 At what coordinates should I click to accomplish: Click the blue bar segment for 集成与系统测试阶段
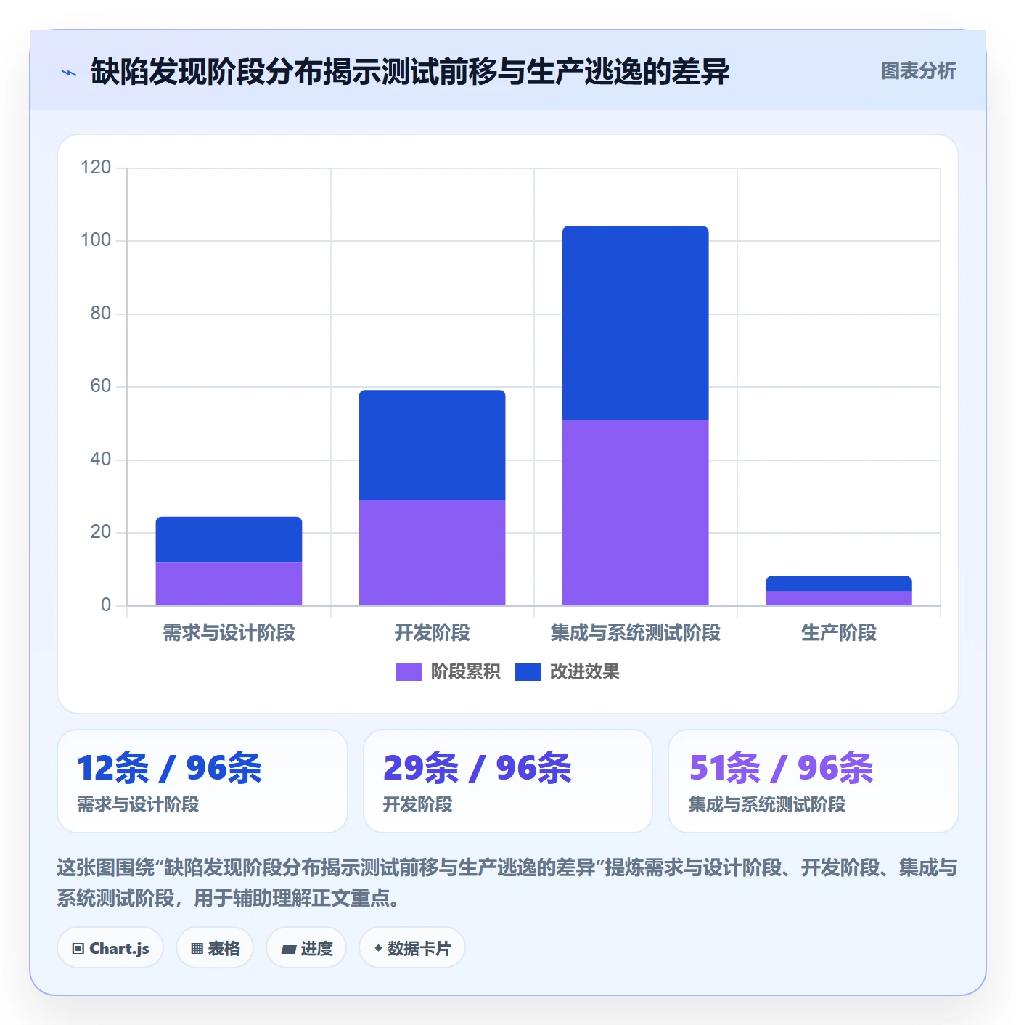point(636,323)
